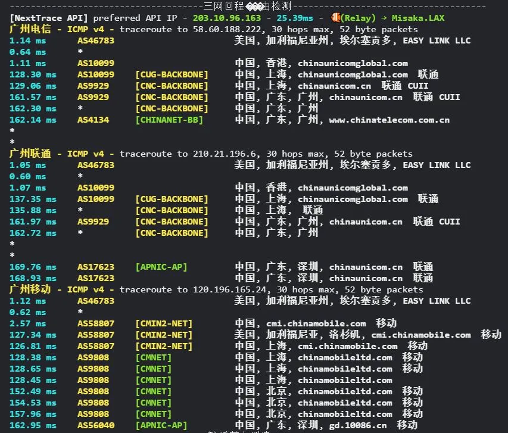The width and height of the screenshot is (508, 433).
Task: Click the fish emoji before (Relay)
Action: [336, 17]
